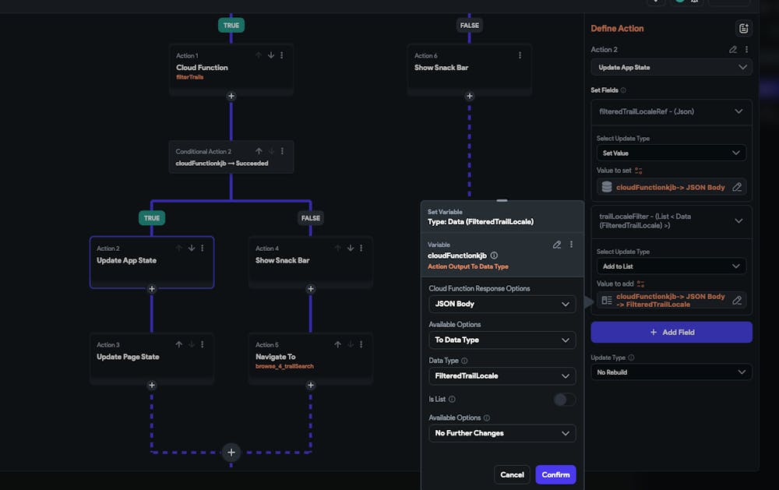Screen dimensions: 779x490
Task: Add an action below Action 6 Show Snack Bar
Action: pyautogui.click(x=470, y=96)
